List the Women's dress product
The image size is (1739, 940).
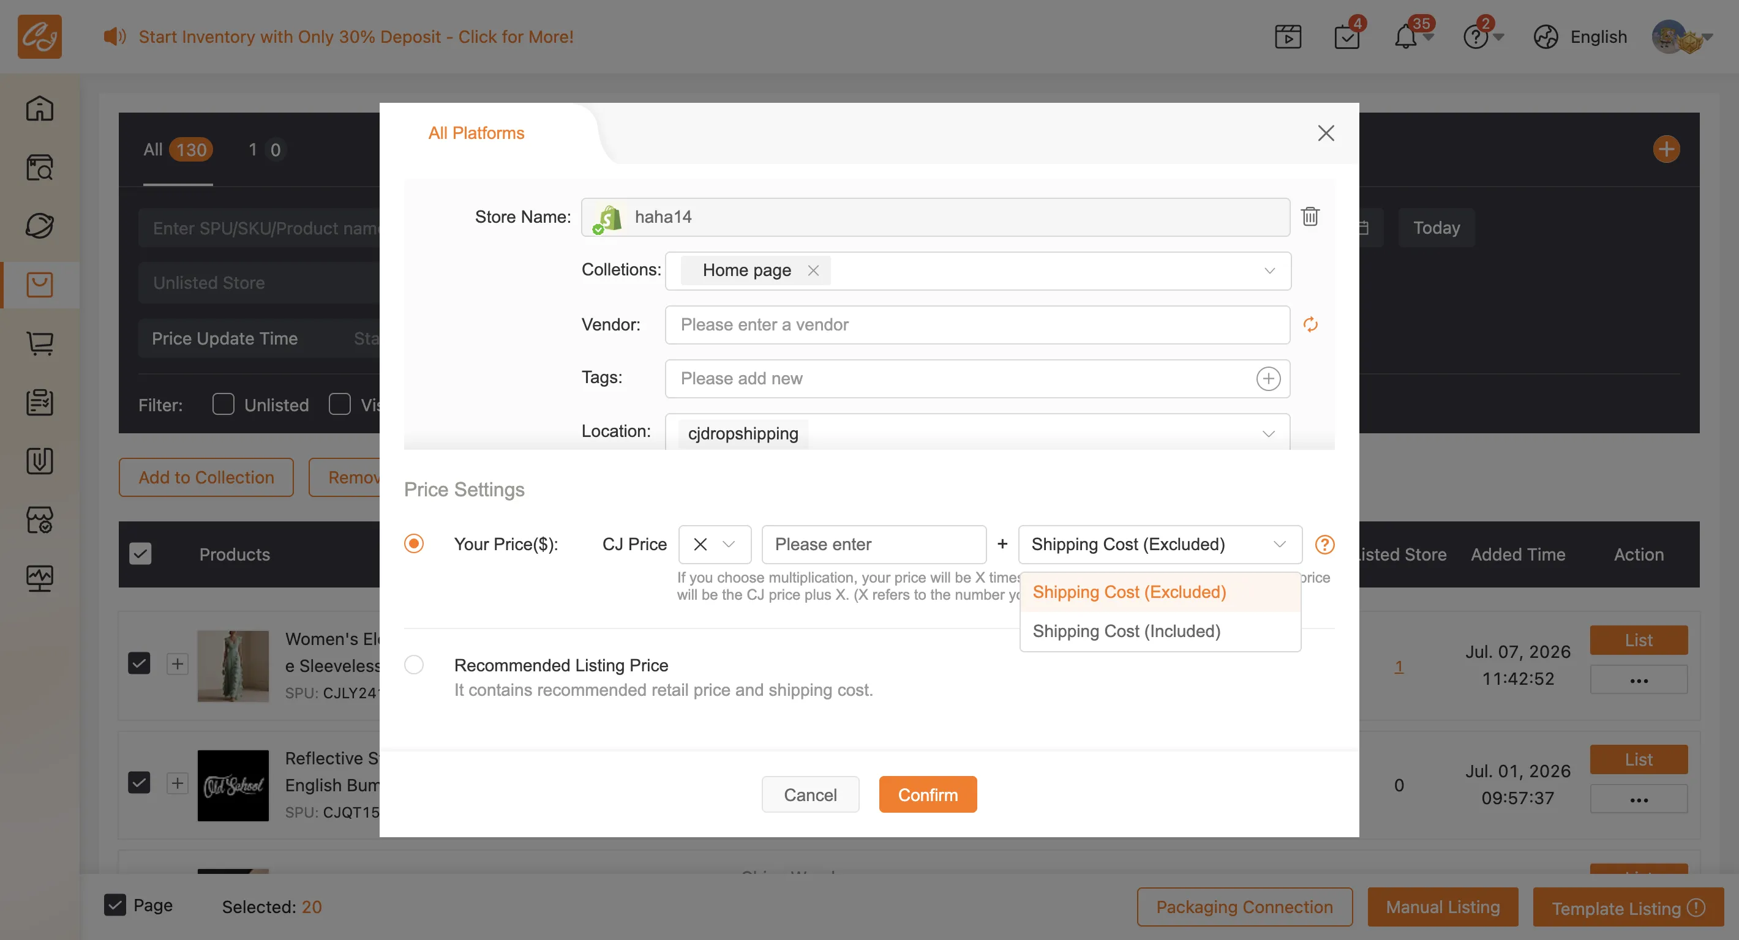pyautogui.click(x=1639, y=640)
